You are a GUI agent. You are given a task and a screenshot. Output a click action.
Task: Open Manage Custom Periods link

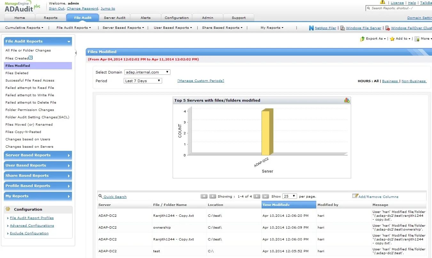point(200,81)
